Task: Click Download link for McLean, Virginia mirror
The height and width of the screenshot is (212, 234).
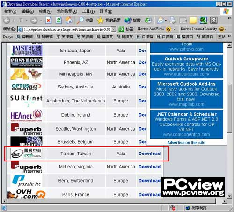Action: 149,167
